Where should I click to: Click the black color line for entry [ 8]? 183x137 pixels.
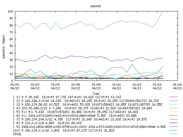click(173, 123)
